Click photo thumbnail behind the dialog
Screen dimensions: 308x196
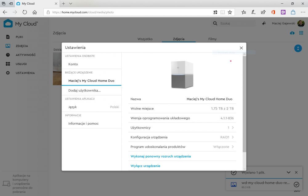(57, 69)
